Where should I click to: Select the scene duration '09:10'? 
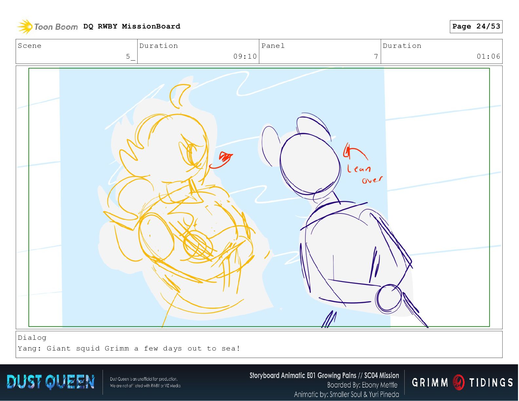pos(245,56)
